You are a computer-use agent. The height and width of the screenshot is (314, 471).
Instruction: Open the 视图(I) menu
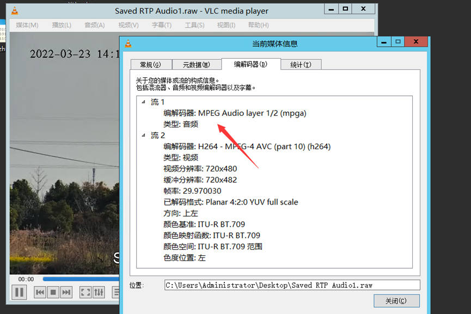point(226,25)
